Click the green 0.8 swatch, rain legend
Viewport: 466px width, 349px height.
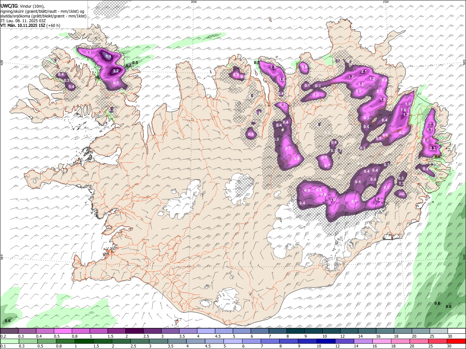tap(65, 341)
